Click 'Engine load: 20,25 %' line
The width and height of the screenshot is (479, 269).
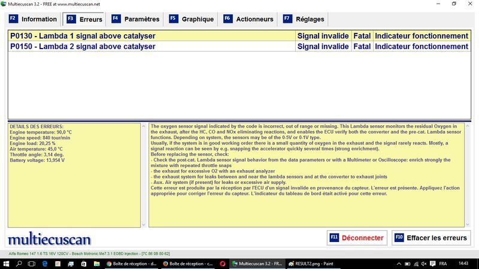[32, 143]
